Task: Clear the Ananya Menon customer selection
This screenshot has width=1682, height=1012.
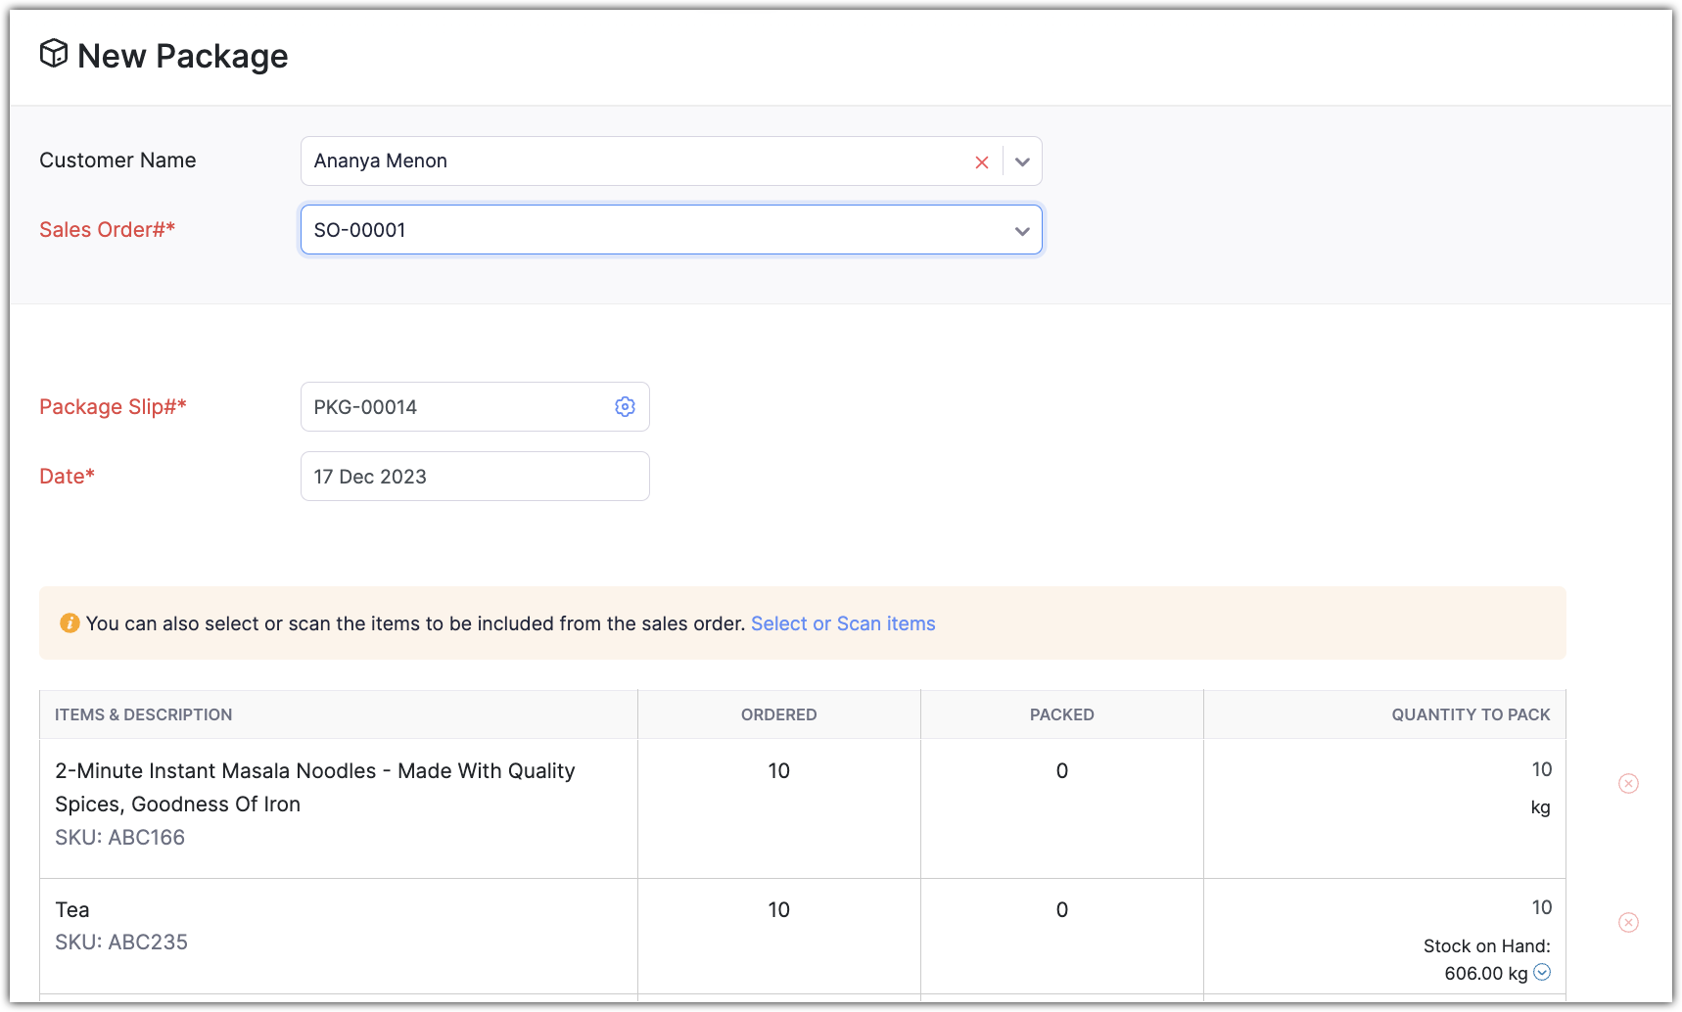Action: pos(982,162)
